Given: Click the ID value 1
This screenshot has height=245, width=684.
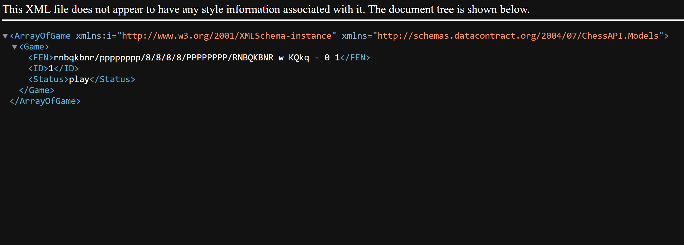Looking at the screenshot, I should pos(51,68).
